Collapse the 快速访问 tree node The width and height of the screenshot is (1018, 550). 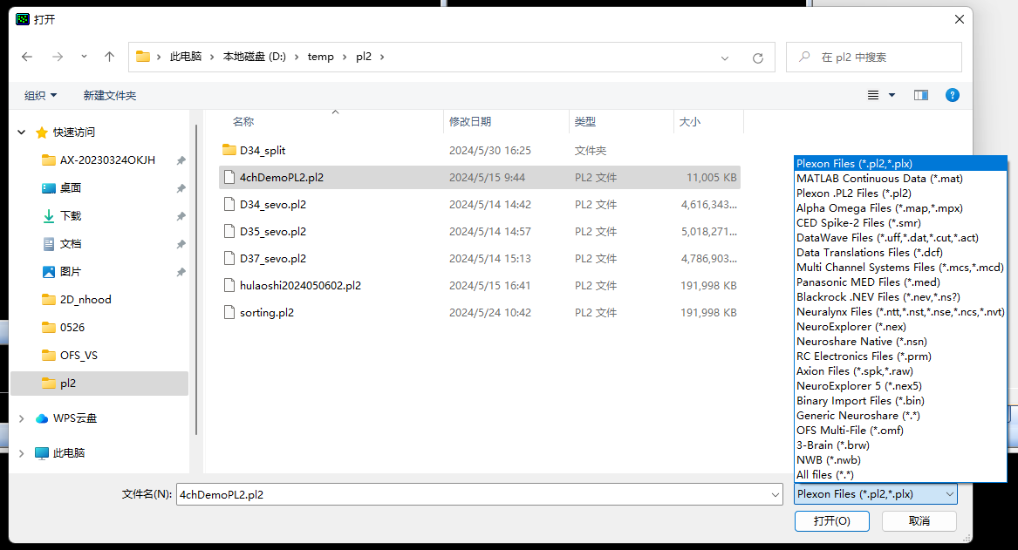click(x=22, y=132)
